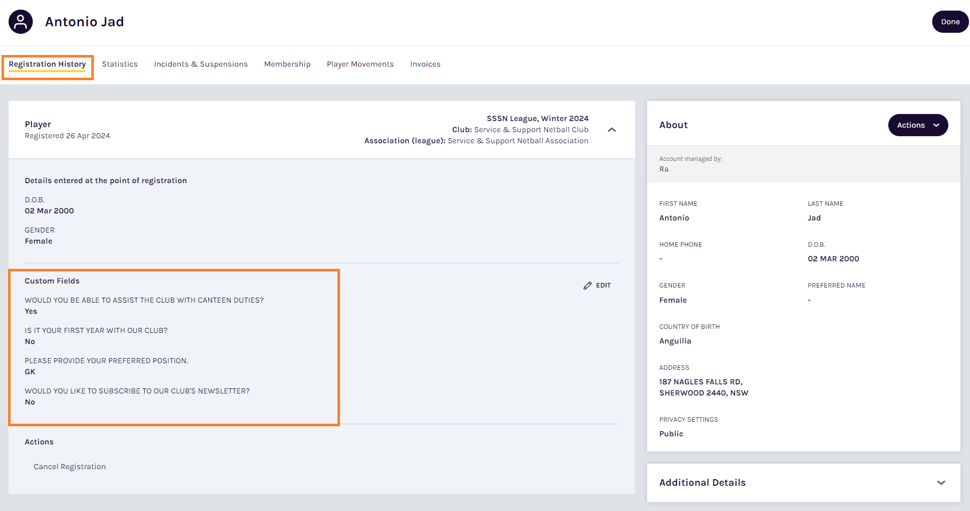This screenshot has height=511, width=970.
Task: View the Player Movements tab
Action: click(360, 64)
